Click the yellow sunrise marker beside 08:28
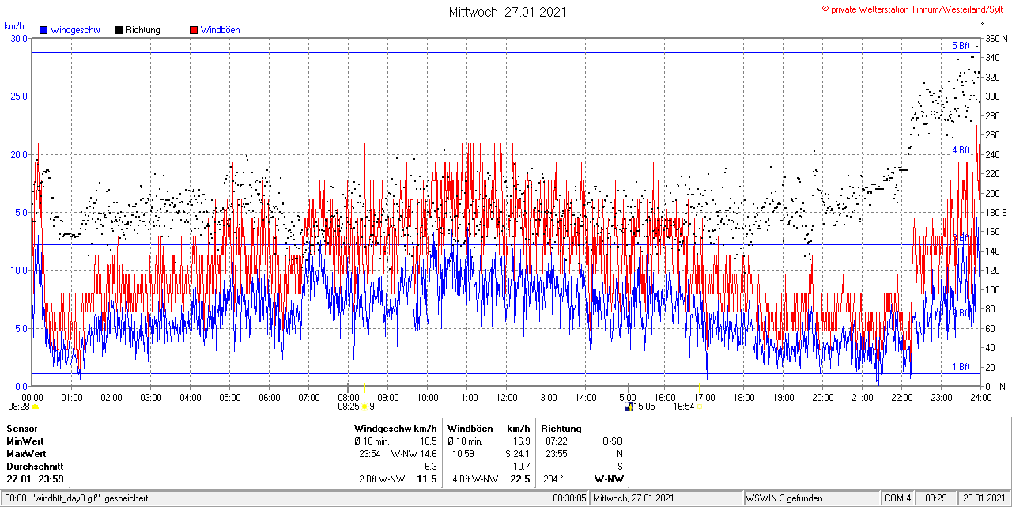The width and height of the screenshot is (1012, 507). click(x=36, y=407)
